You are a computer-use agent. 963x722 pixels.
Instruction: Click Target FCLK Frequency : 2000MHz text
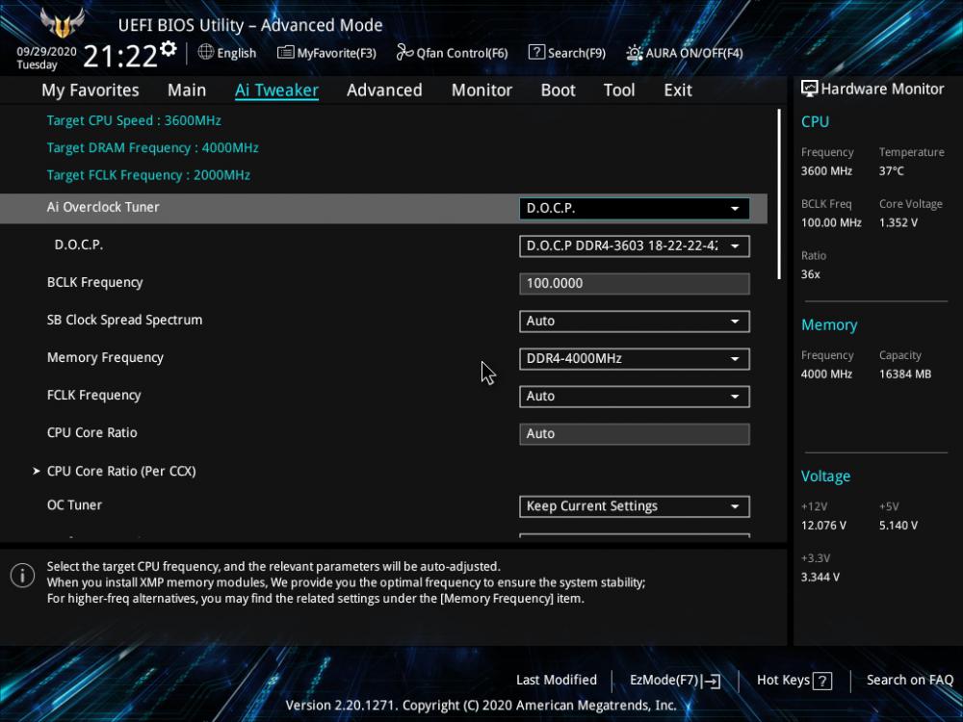[x=148, y=175]
